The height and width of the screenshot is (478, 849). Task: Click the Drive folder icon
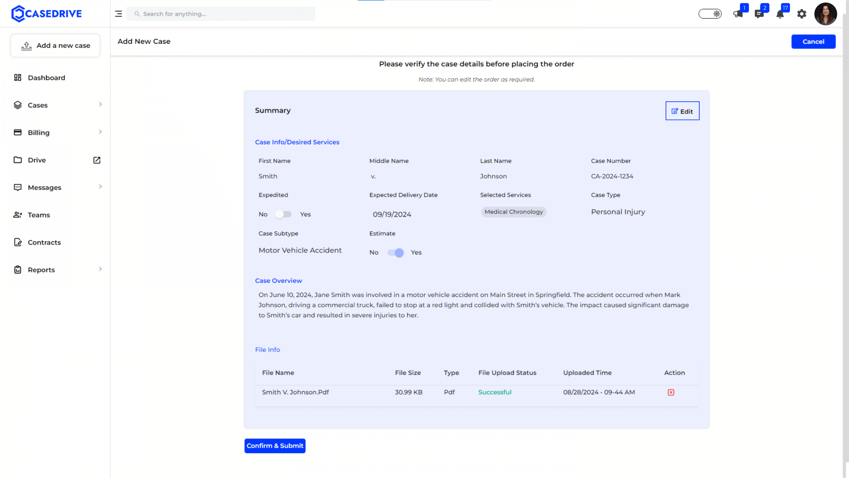coord(17,160)
